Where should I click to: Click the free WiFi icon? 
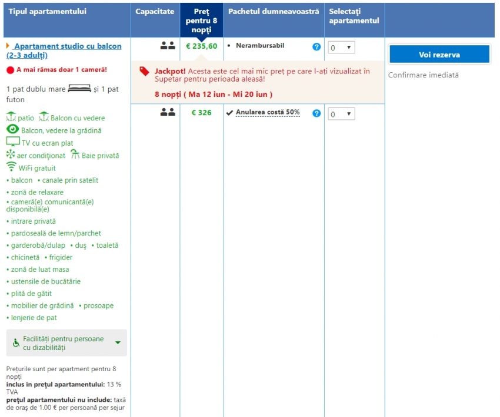pyautogui.click(x=11, y=167)
